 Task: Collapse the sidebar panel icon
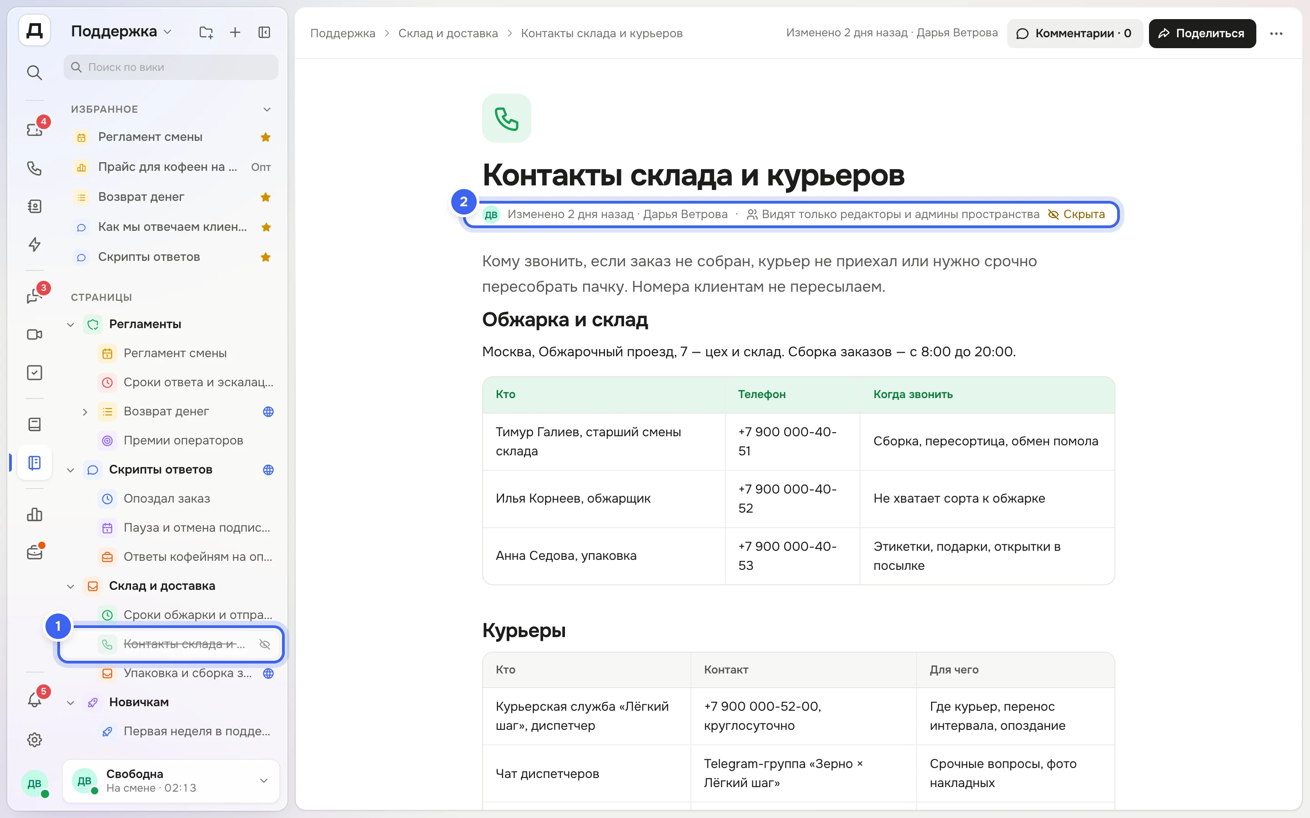point(264,32)
